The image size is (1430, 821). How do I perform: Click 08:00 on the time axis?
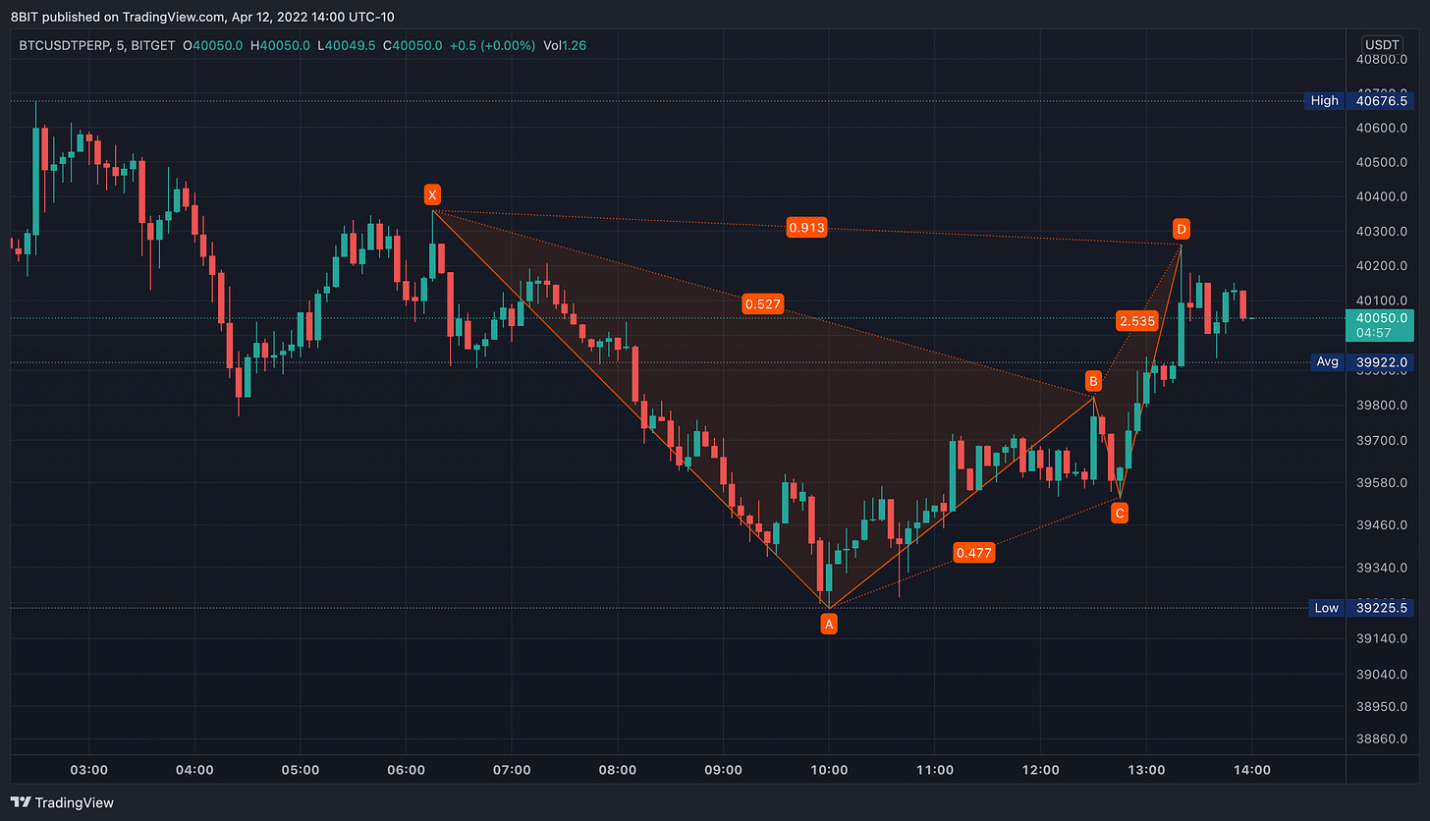point(617,769)
